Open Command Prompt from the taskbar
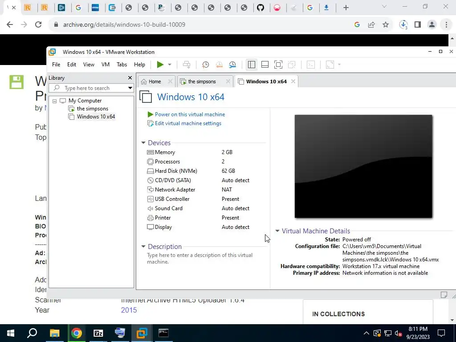 pyautogui.click(x=163, y=333)
